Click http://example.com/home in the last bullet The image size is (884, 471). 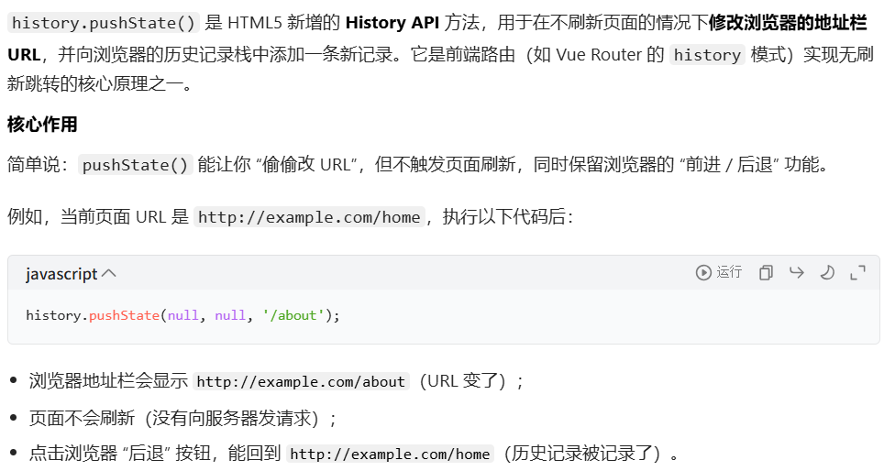[x=390, y=455]
